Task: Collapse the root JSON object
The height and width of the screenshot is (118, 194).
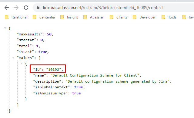Action: click(5, 28)
